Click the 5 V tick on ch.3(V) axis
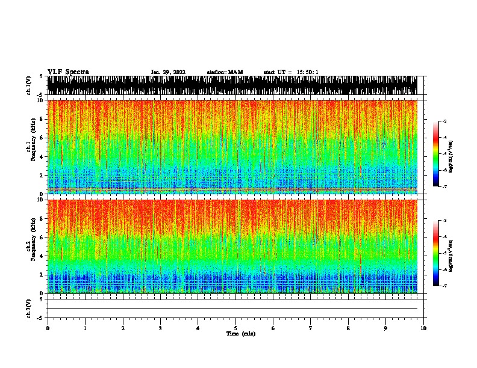 (x=41, y=299)
